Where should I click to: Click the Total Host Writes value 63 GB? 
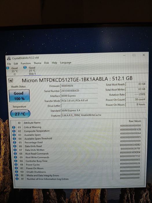point(136,89)
